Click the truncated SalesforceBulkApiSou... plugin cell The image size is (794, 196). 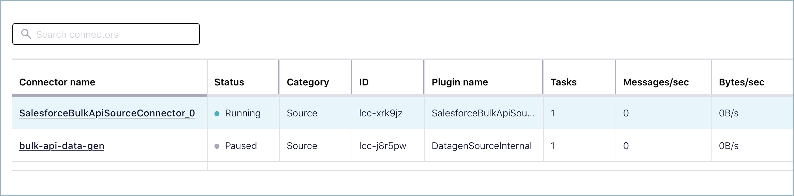[x=483, y=113]
